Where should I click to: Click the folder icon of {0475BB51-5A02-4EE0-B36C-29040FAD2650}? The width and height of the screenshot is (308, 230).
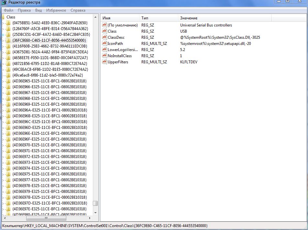[8, 23]
